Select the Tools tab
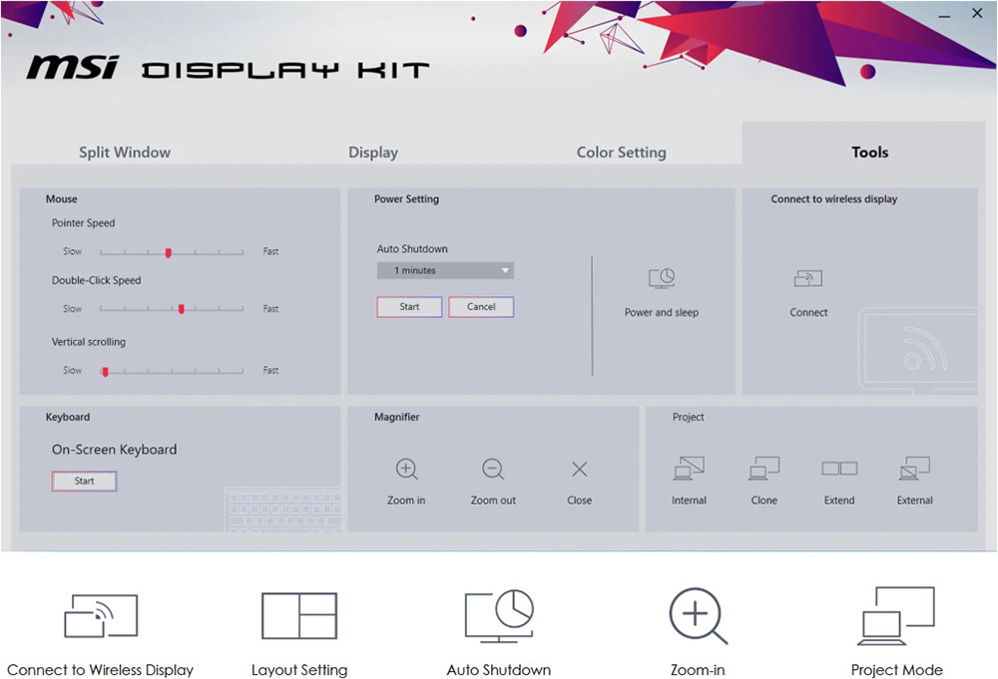998x679 pixels. [869, 153]
